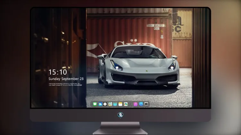The width and height of the screenshot is (241, 135).
Task: Click the 15:10 clock display
Action: (x=58, y=72)
